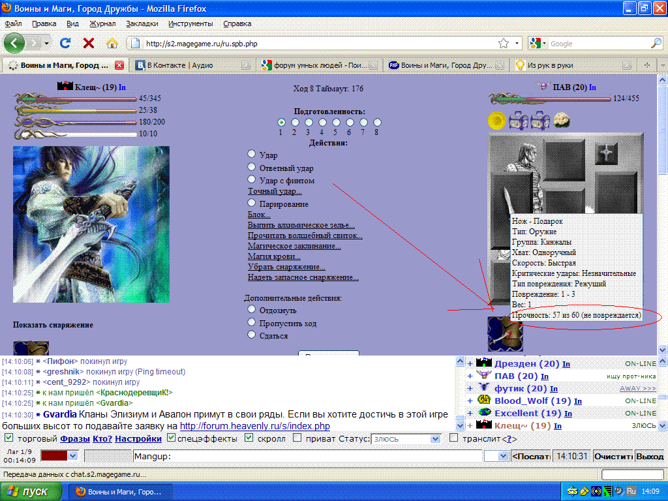The width and height of the screenshot is (668, 501).
Task: Open the Точный удар... link
Action: click(x=275, y=191)
